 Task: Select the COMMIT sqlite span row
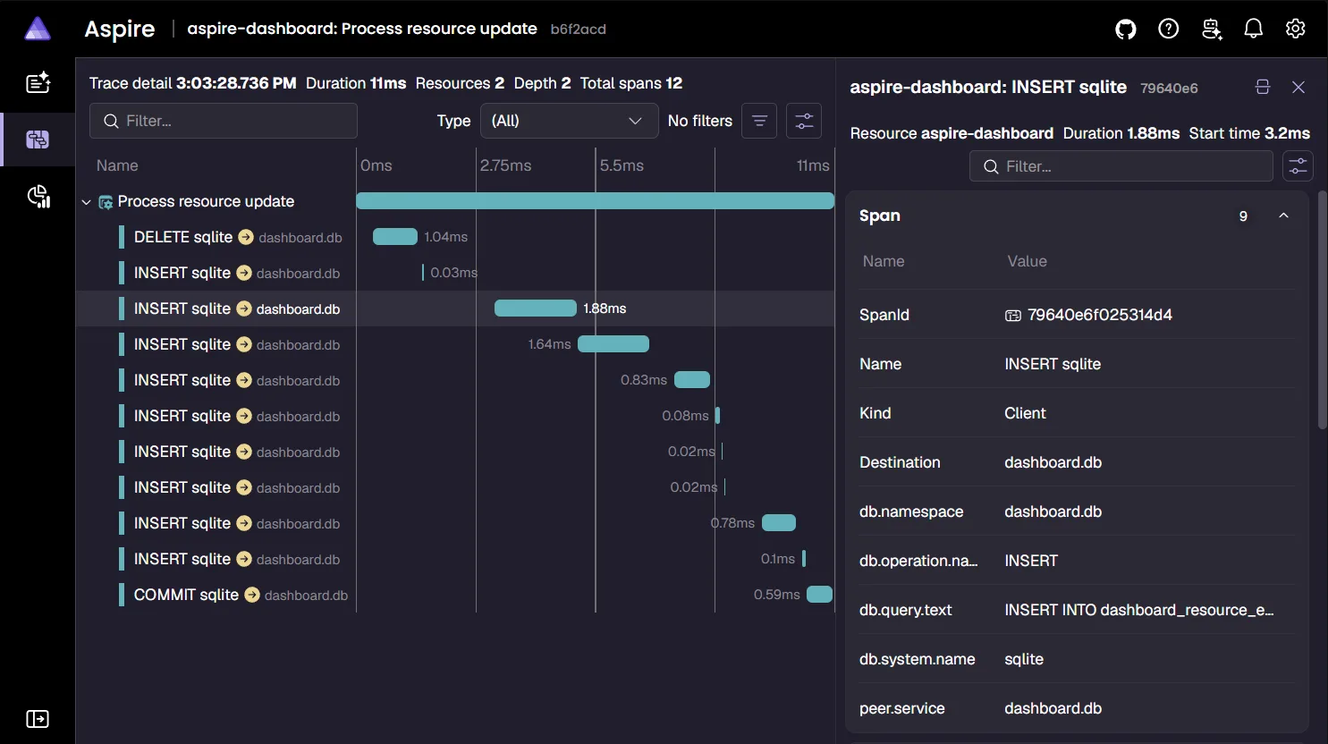pos(455,595)
